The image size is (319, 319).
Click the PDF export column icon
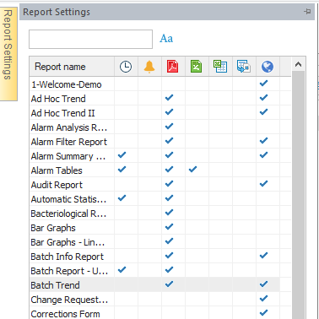coord(172,67)
